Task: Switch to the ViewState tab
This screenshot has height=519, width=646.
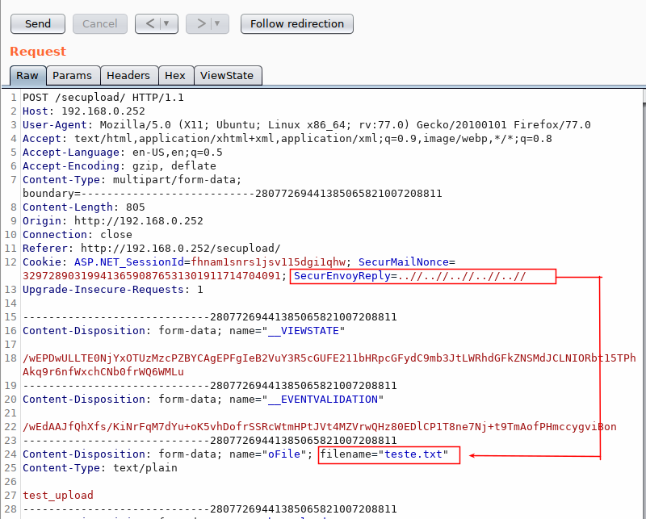Action: point(227,75)
